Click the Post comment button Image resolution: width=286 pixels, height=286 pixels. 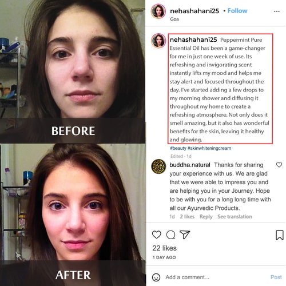click(276, 277)
